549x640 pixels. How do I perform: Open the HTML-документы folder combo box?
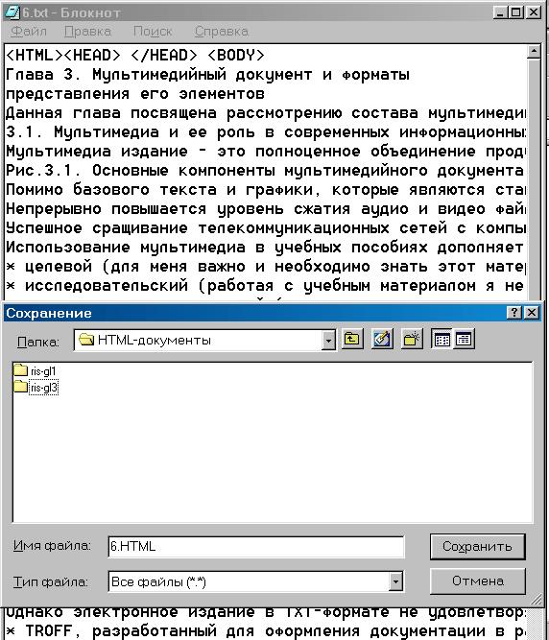pos(204,341)
